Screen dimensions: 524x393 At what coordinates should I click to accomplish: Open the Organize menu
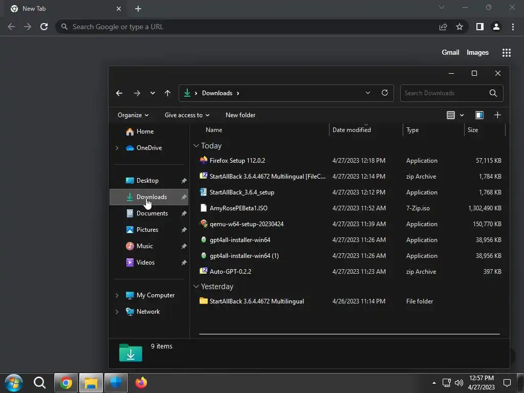pos(133,115)
